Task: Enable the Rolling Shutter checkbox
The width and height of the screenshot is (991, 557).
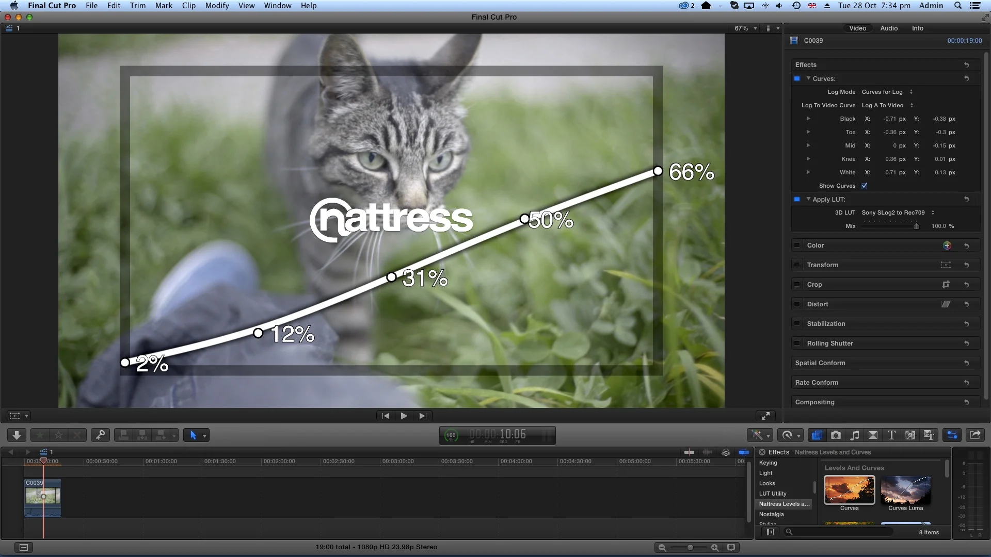Action: [797, 343]
